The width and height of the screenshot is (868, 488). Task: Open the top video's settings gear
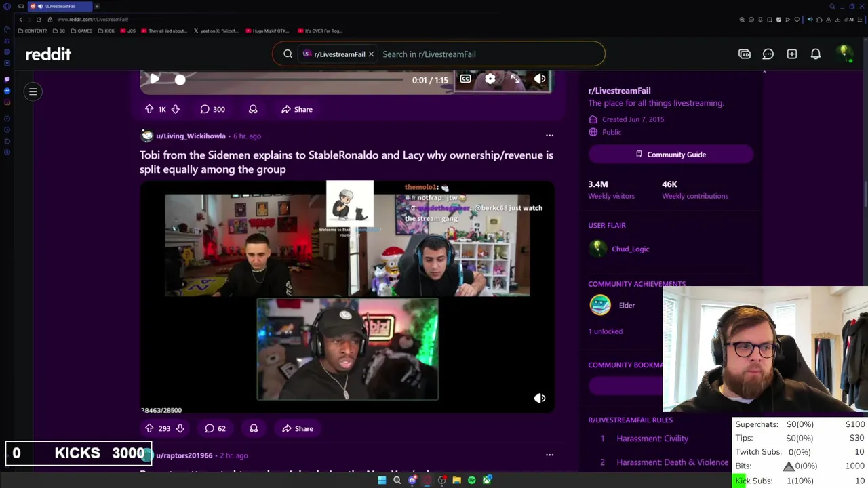pyautogui.click(x=490, y=79)
